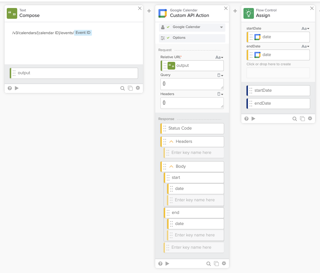Open the Options section
This screenshot has width=320, height=273.
[179, 38]
